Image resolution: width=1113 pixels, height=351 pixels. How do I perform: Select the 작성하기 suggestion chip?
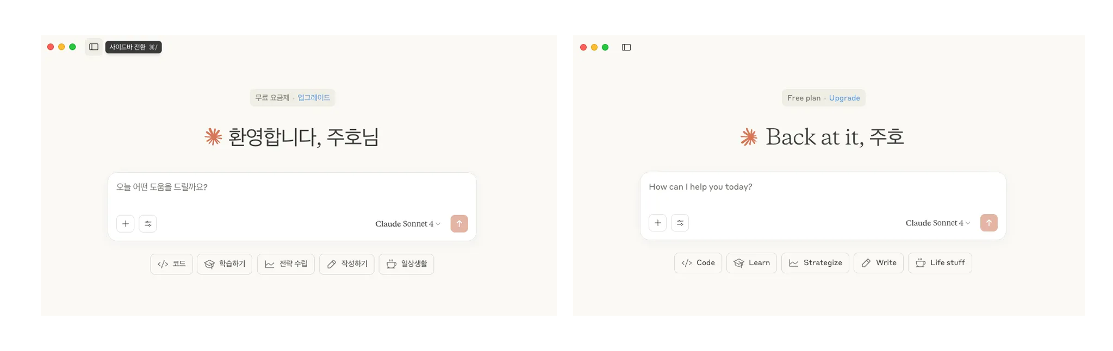[347, 264]
